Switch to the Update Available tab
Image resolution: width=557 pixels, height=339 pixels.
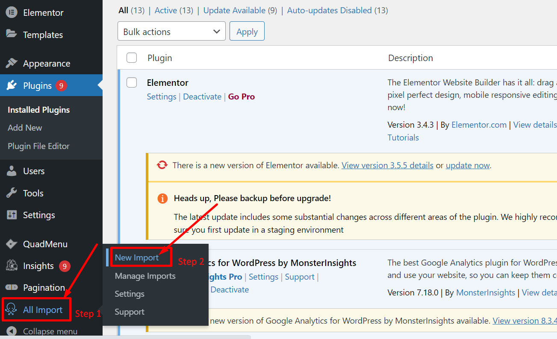[234, 10]
